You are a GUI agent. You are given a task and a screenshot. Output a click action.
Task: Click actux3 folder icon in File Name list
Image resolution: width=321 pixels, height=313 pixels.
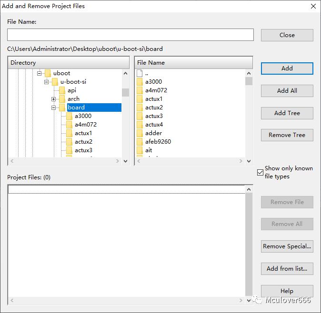[x=140, y=116]
